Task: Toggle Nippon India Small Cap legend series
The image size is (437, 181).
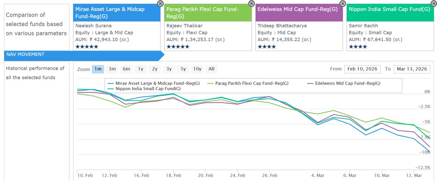Action: [144, 88]
